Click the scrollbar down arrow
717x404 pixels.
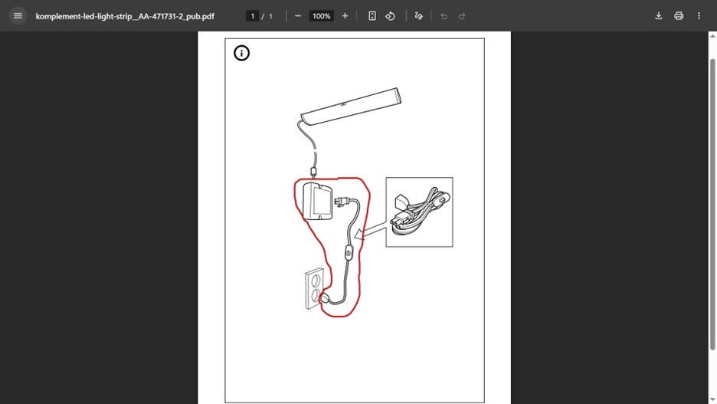712,400
